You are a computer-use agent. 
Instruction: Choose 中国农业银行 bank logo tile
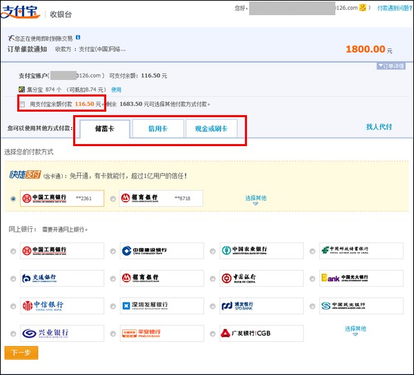[262, 251]
